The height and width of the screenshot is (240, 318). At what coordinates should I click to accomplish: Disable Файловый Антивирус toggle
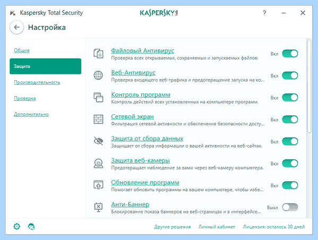tap(290, 54)
